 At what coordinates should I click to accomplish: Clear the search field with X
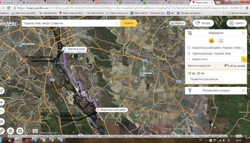pos(117,23)
